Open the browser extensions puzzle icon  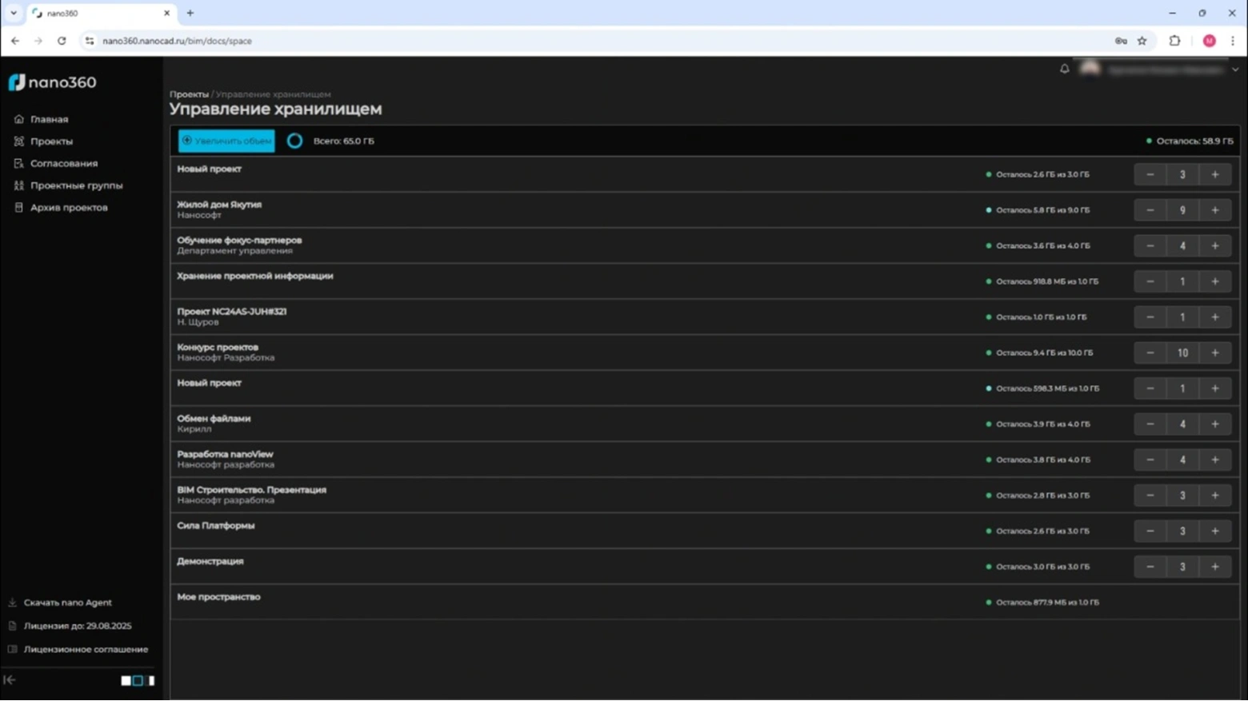tap(1174, 41)
